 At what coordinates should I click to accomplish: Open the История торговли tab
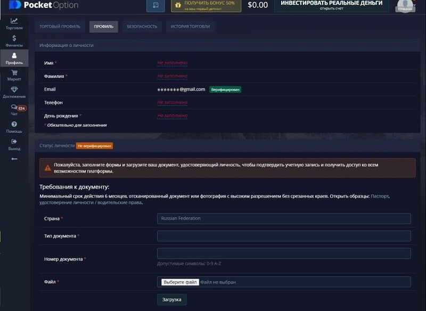coord(190,27)
